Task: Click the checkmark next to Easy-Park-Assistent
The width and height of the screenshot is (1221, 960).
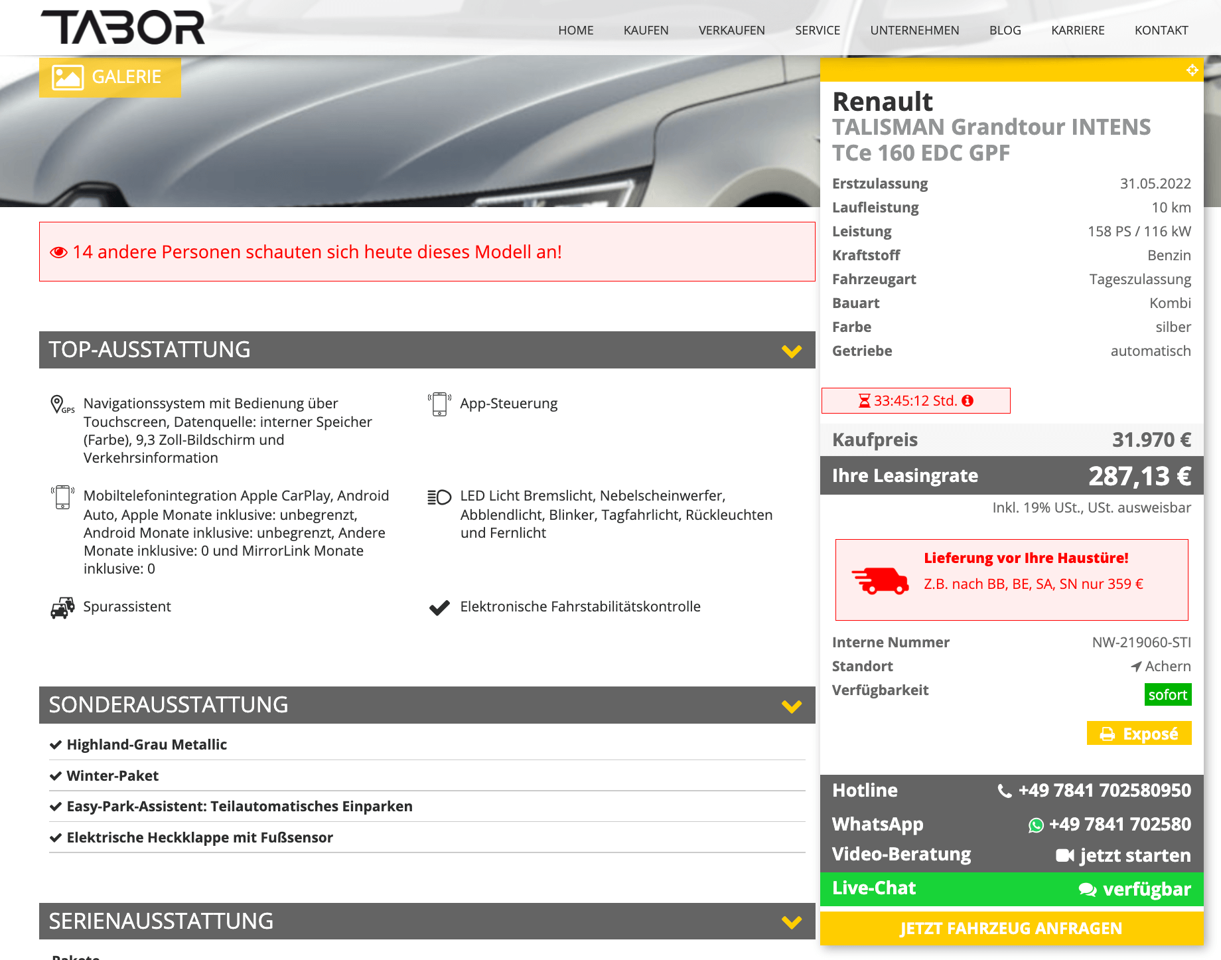Action: point(56,807)
